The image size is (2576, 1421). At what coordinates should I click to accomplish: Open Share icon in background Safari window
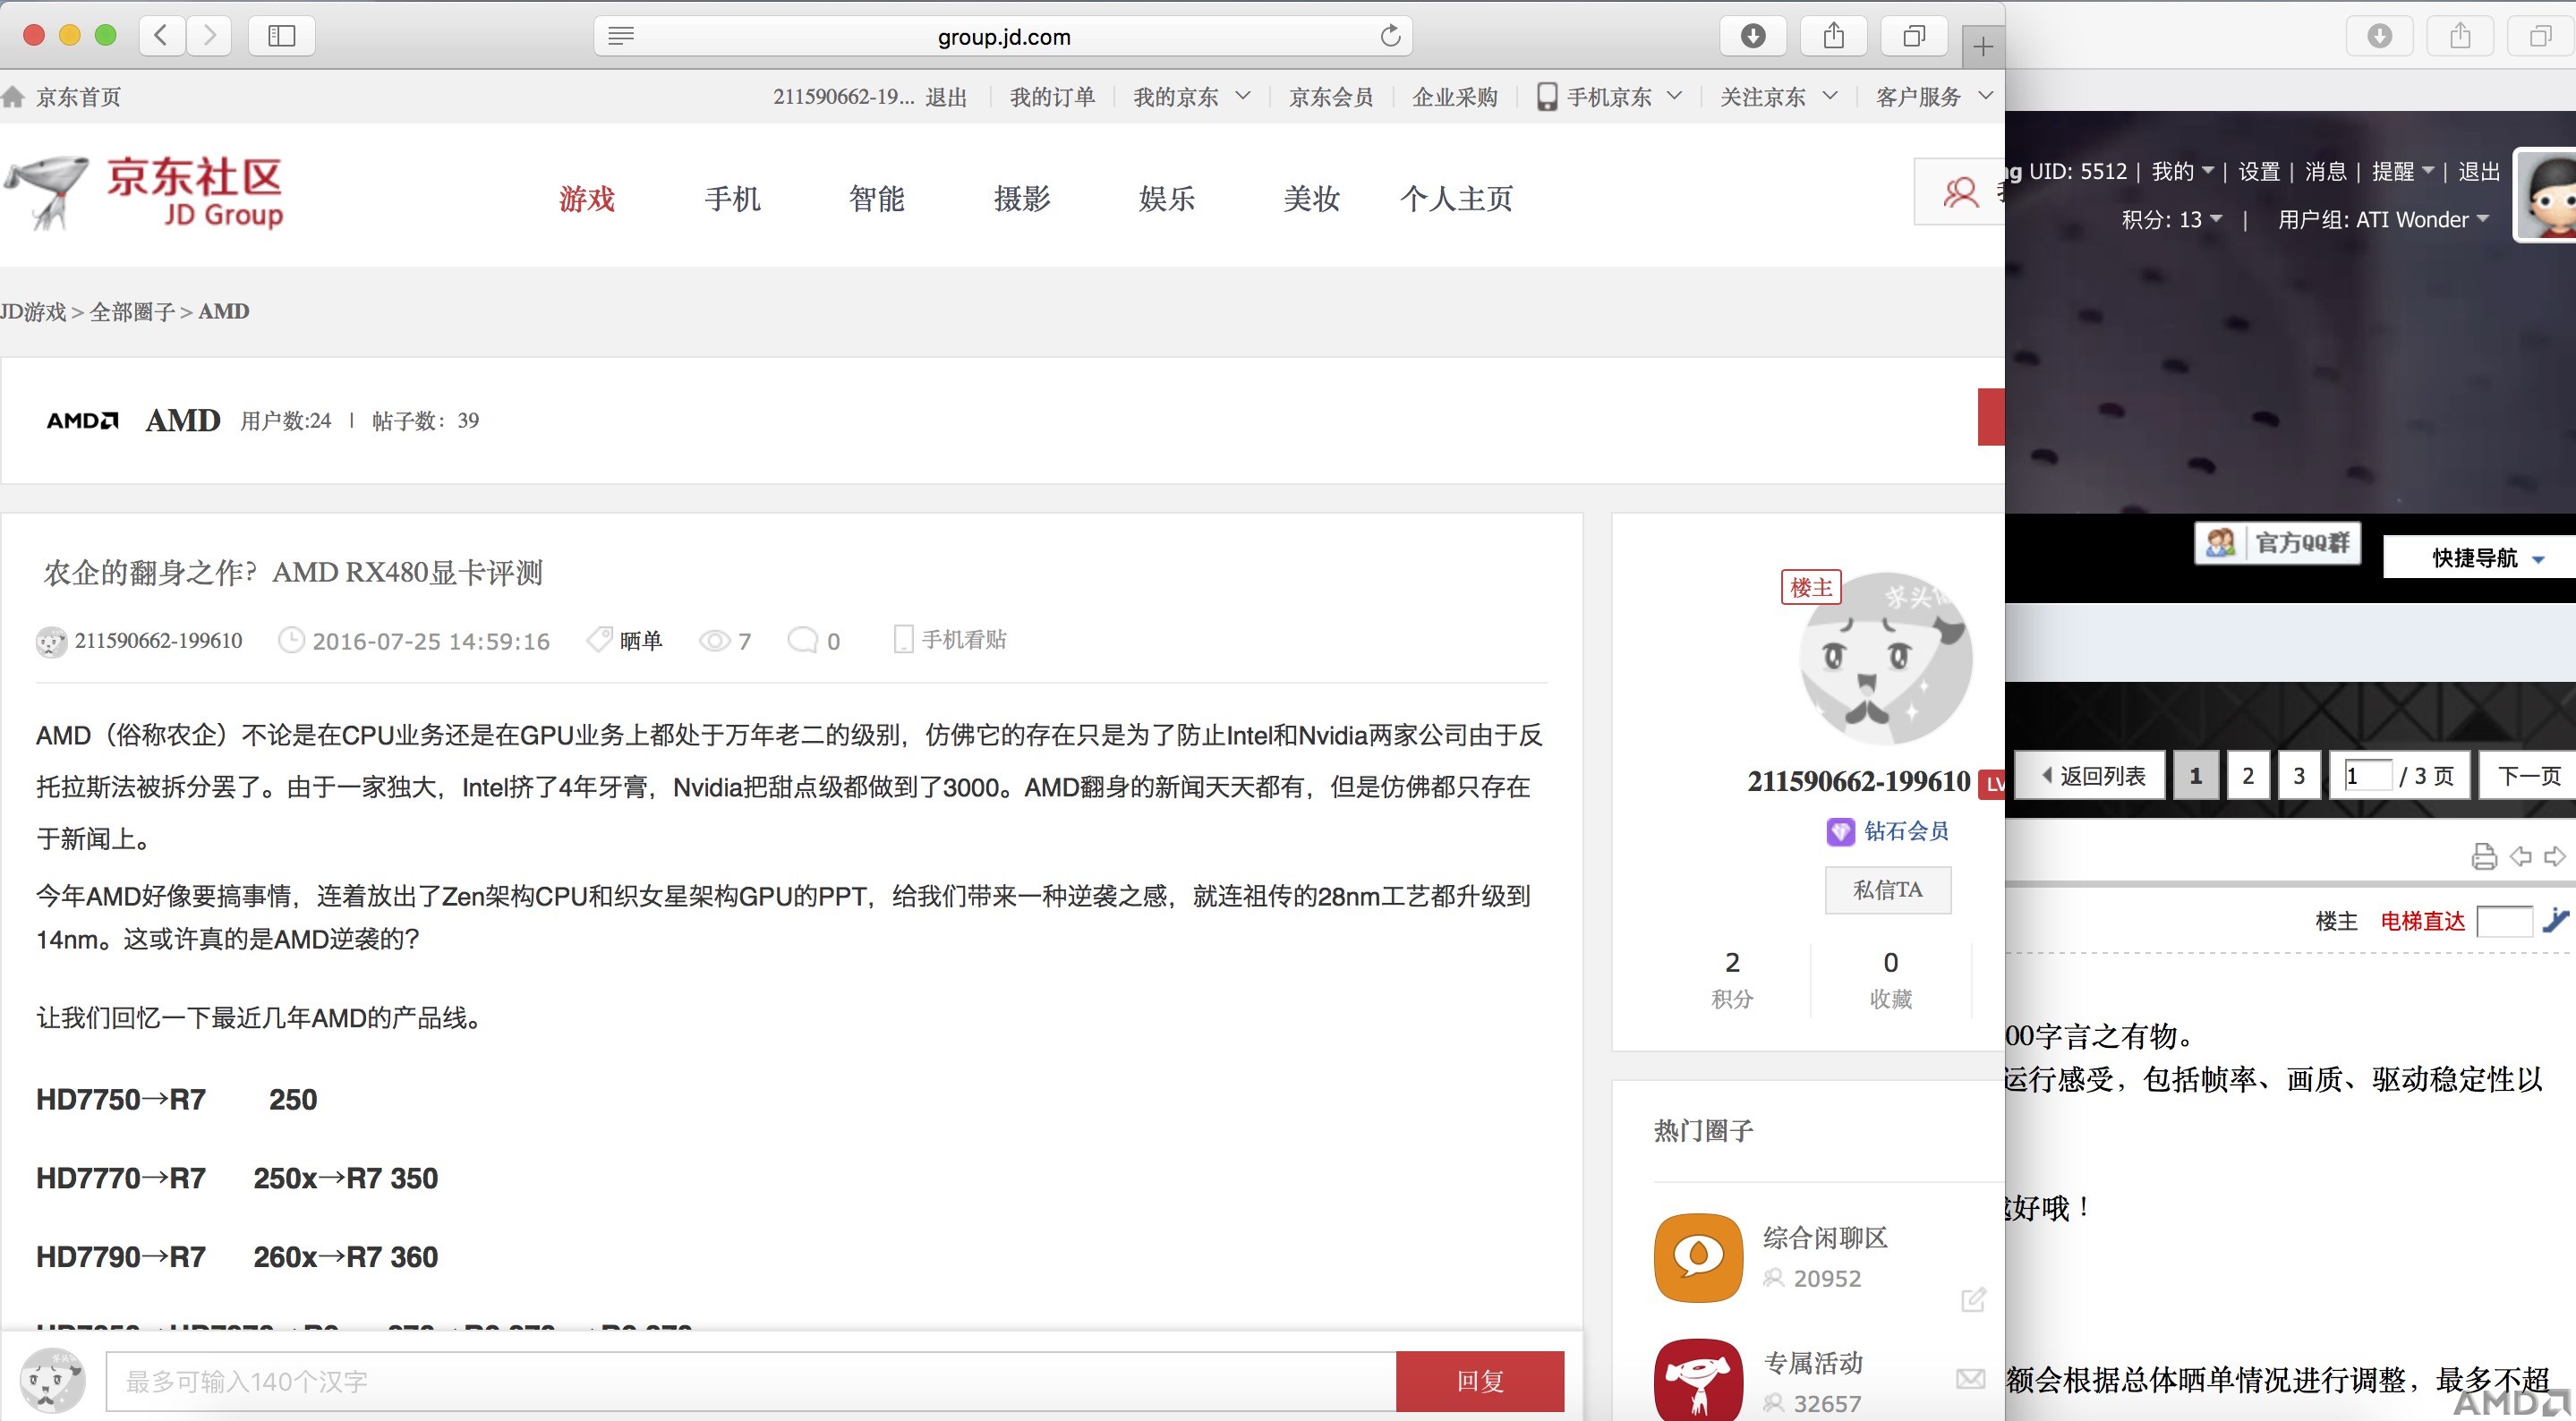pos(2461,36)
